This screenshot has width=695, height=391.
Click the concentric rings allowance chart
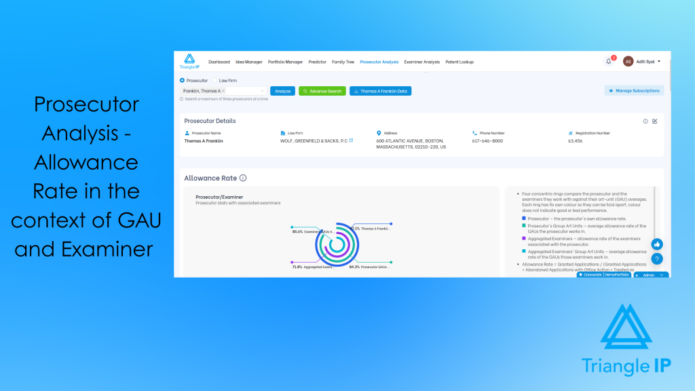pos(337,244)
